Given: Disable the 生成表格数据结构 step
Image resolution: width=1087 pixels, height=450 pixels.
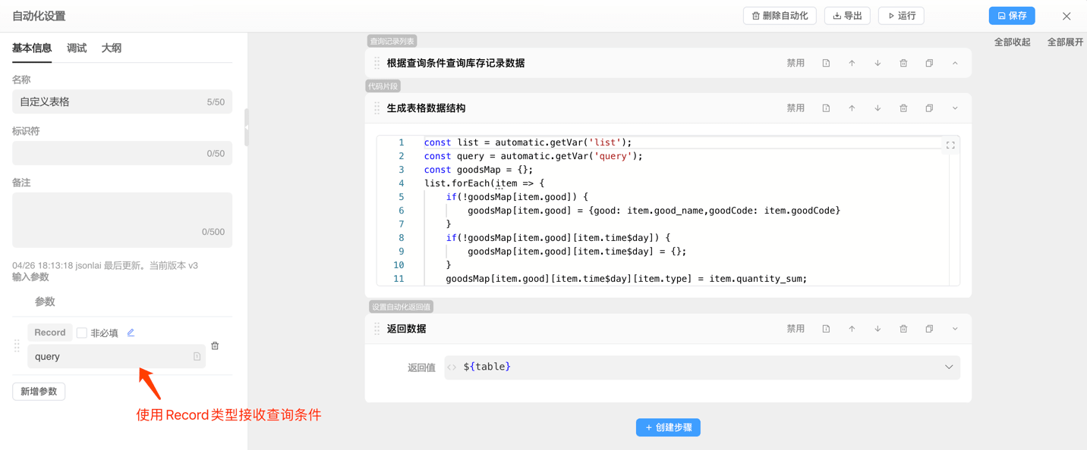Looking at the screenshot, I should tap(795, 108).
